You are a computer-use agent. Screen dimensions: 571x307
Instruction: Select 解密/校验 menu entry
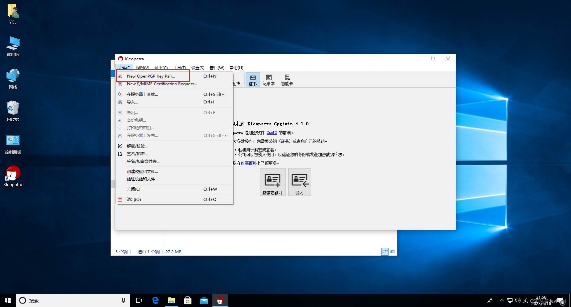click(174, 146)
